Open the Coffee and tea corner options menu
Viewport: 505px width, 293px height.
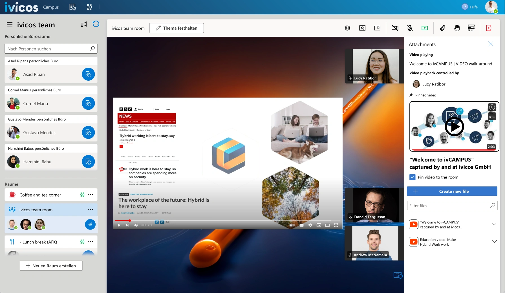pos(91,195)
